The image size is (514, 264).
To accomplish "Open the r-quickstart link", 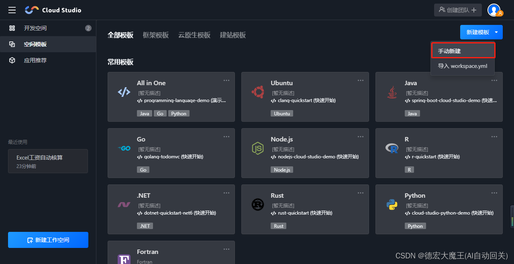I will [x=433, y=157].
